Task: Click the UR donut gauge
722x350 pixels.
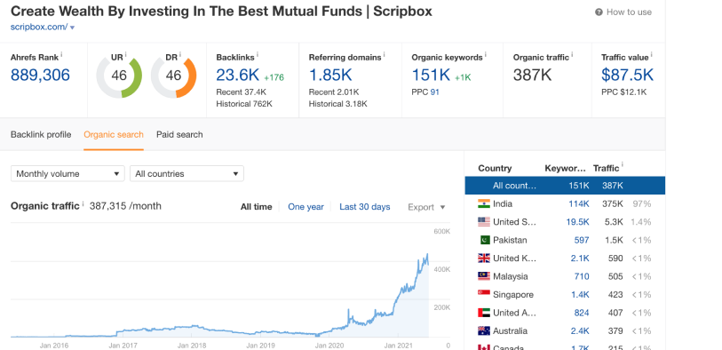Action: pyautogui.click(x=119, y=76)
